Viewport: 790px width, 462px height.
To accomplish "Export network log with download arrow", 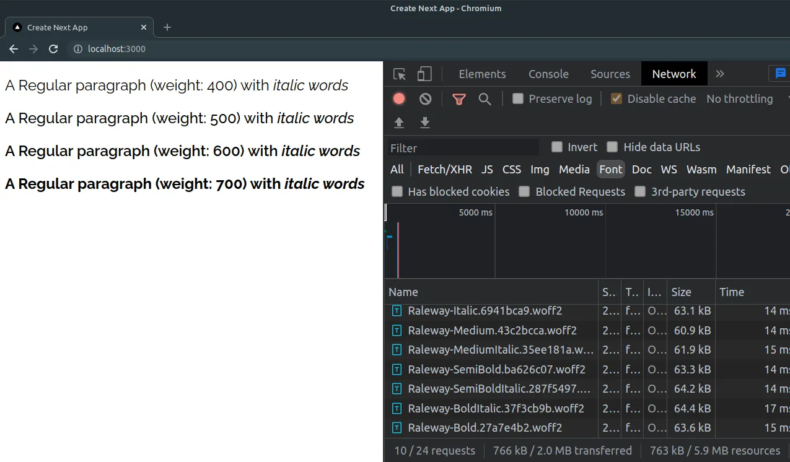I will (425, 122).
